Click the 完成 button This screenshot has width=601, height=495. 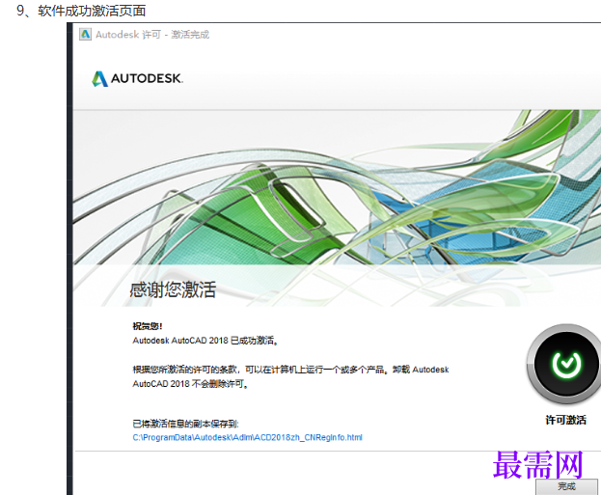tap(566, 486)
